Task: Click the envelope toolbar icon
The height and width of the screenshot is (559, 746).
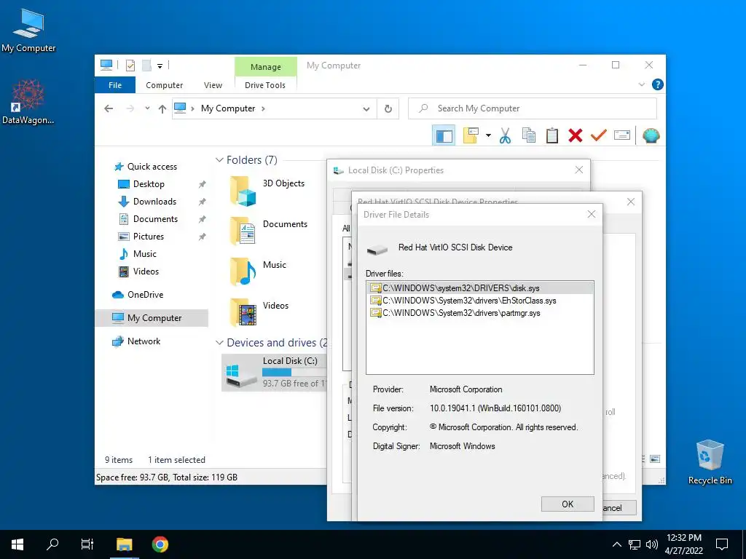Action: tap(622, 136)
